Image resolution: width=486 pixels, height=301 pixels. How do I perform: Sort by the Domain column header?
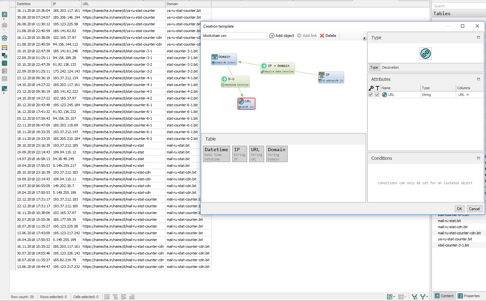[x=188, y=4]
